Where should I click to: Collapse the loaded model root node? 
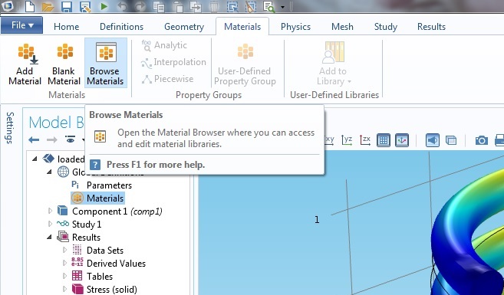pos(35,159)
